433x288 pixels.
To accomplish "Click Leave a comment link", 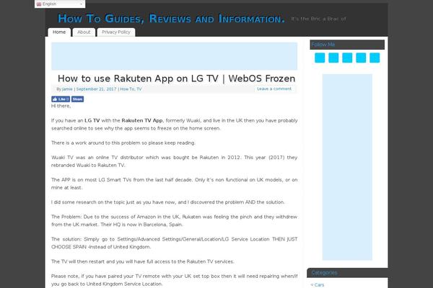I will [274, 89].
